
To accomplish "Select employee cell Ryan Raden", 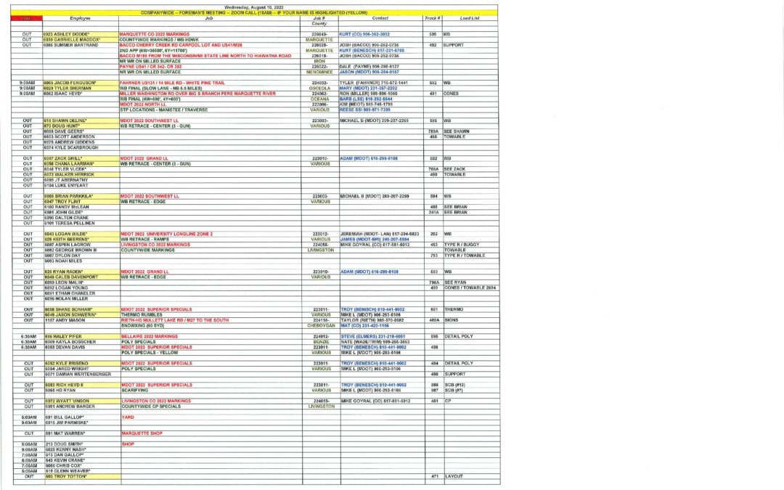I will (x=81, y=272).
